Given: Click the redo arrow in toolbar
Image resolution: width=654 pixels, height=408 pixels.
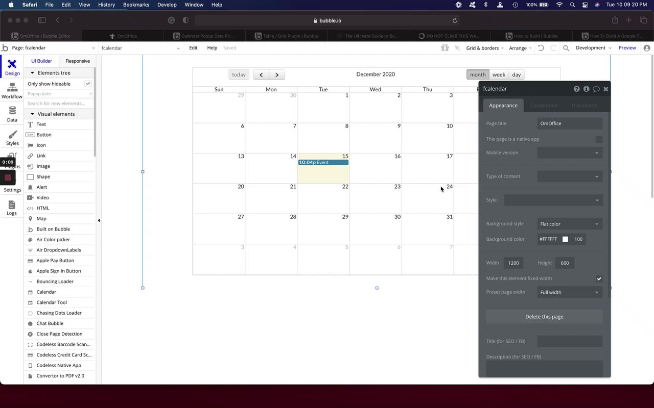Looking at the screenshot, I should tap(553, 48).
